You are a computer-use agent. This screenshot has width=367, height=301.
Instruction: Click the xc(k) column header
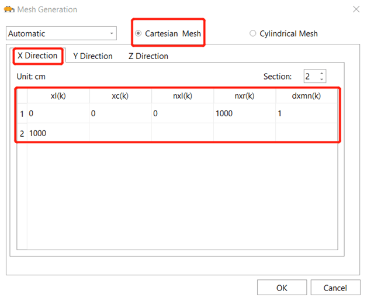click(x=120, y=96)
